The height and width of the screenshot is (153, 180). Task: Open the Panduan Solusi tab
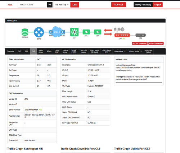[x=148, y=51]
